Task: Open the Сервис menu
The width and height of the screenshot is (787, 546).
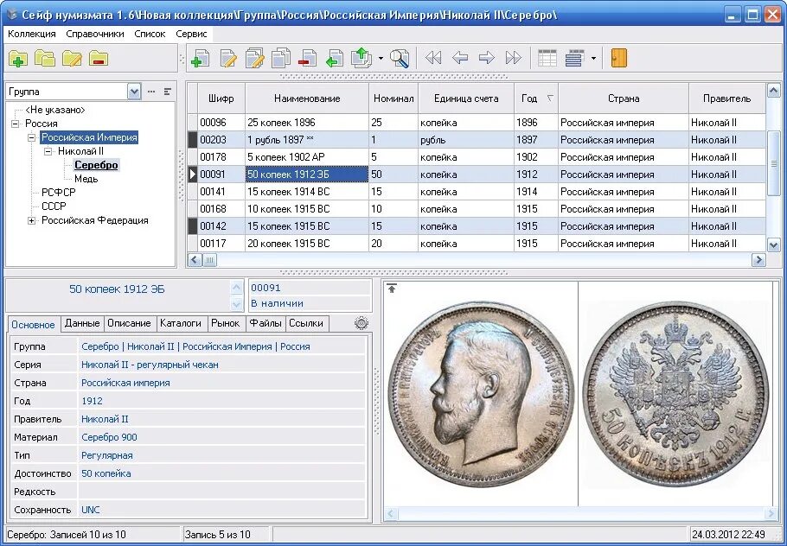Action: point(191,34)
